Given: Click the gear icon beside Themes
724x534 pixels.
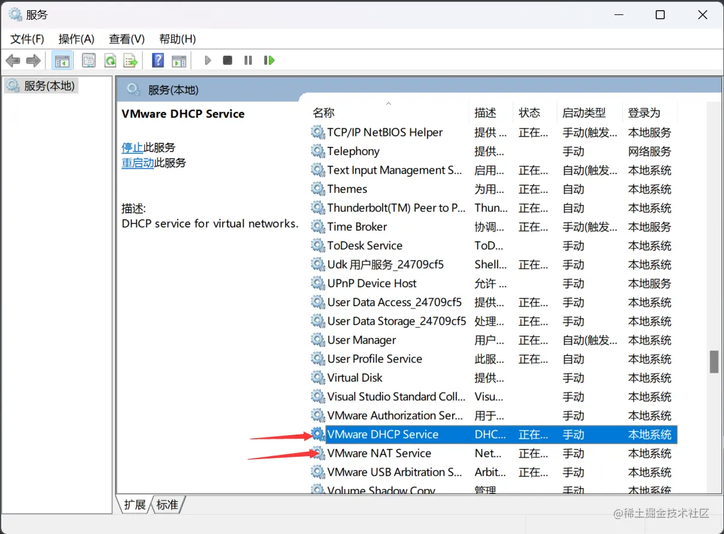Looking at the screenshot, I should [x=318, y=189].
